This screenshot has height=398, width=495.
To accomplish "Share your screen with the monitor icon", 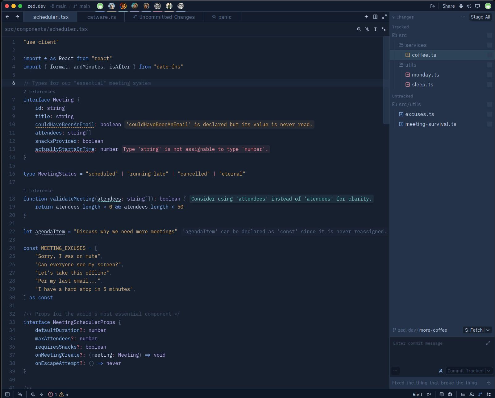I will click(477, 6).
